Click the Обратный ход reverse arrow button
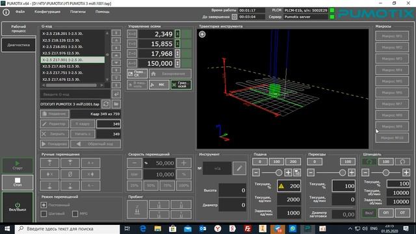Viewport: 416px width, 234px height. pyautogui.click(x=96, y=144)
